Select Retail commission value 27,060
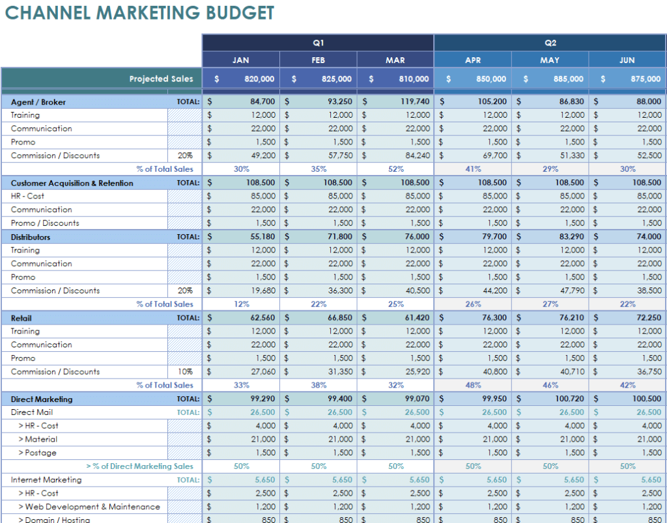The image size is (667, 523). (241, 371)
